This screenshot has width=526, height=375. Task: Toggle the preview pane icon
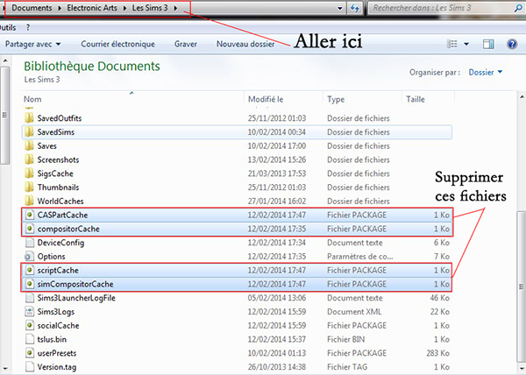pyautogui.click(x=488, y=43)
